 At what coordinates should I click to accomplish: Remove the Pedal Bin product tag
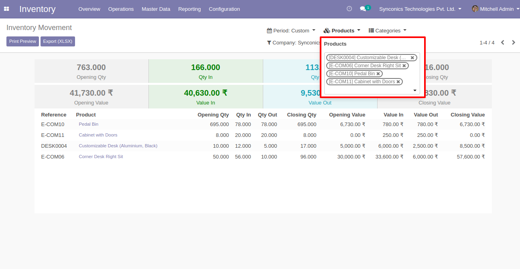click(378, 74)
